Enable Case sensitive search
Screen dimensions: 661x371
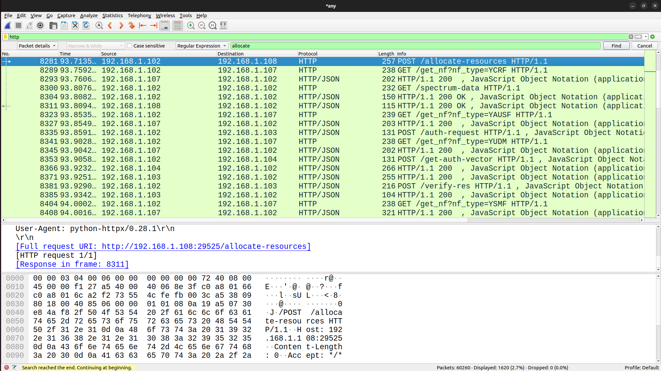tap(130, 46)
